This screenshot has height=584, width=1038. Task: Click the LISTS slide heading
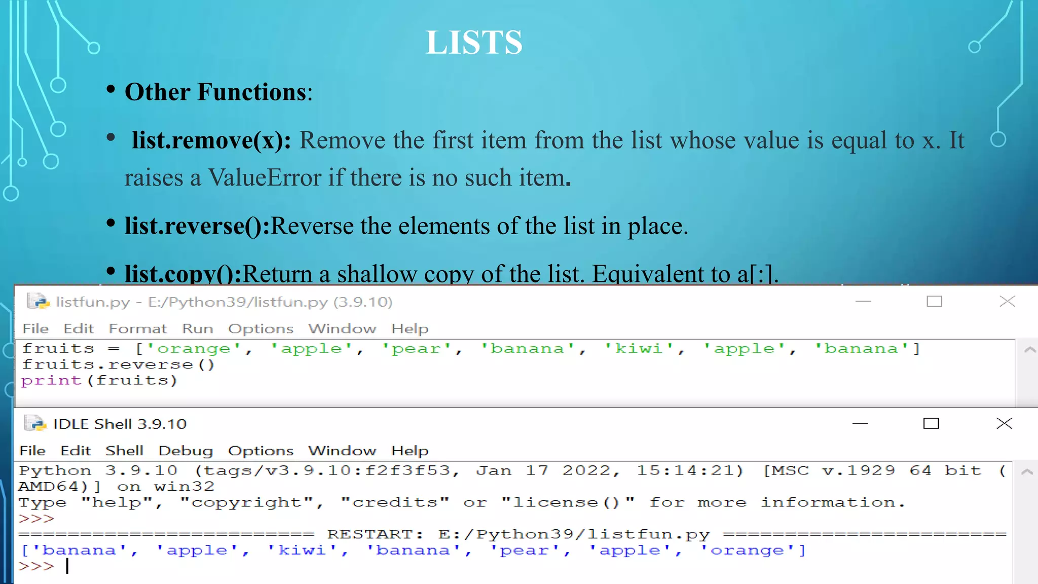click(474, 42)
